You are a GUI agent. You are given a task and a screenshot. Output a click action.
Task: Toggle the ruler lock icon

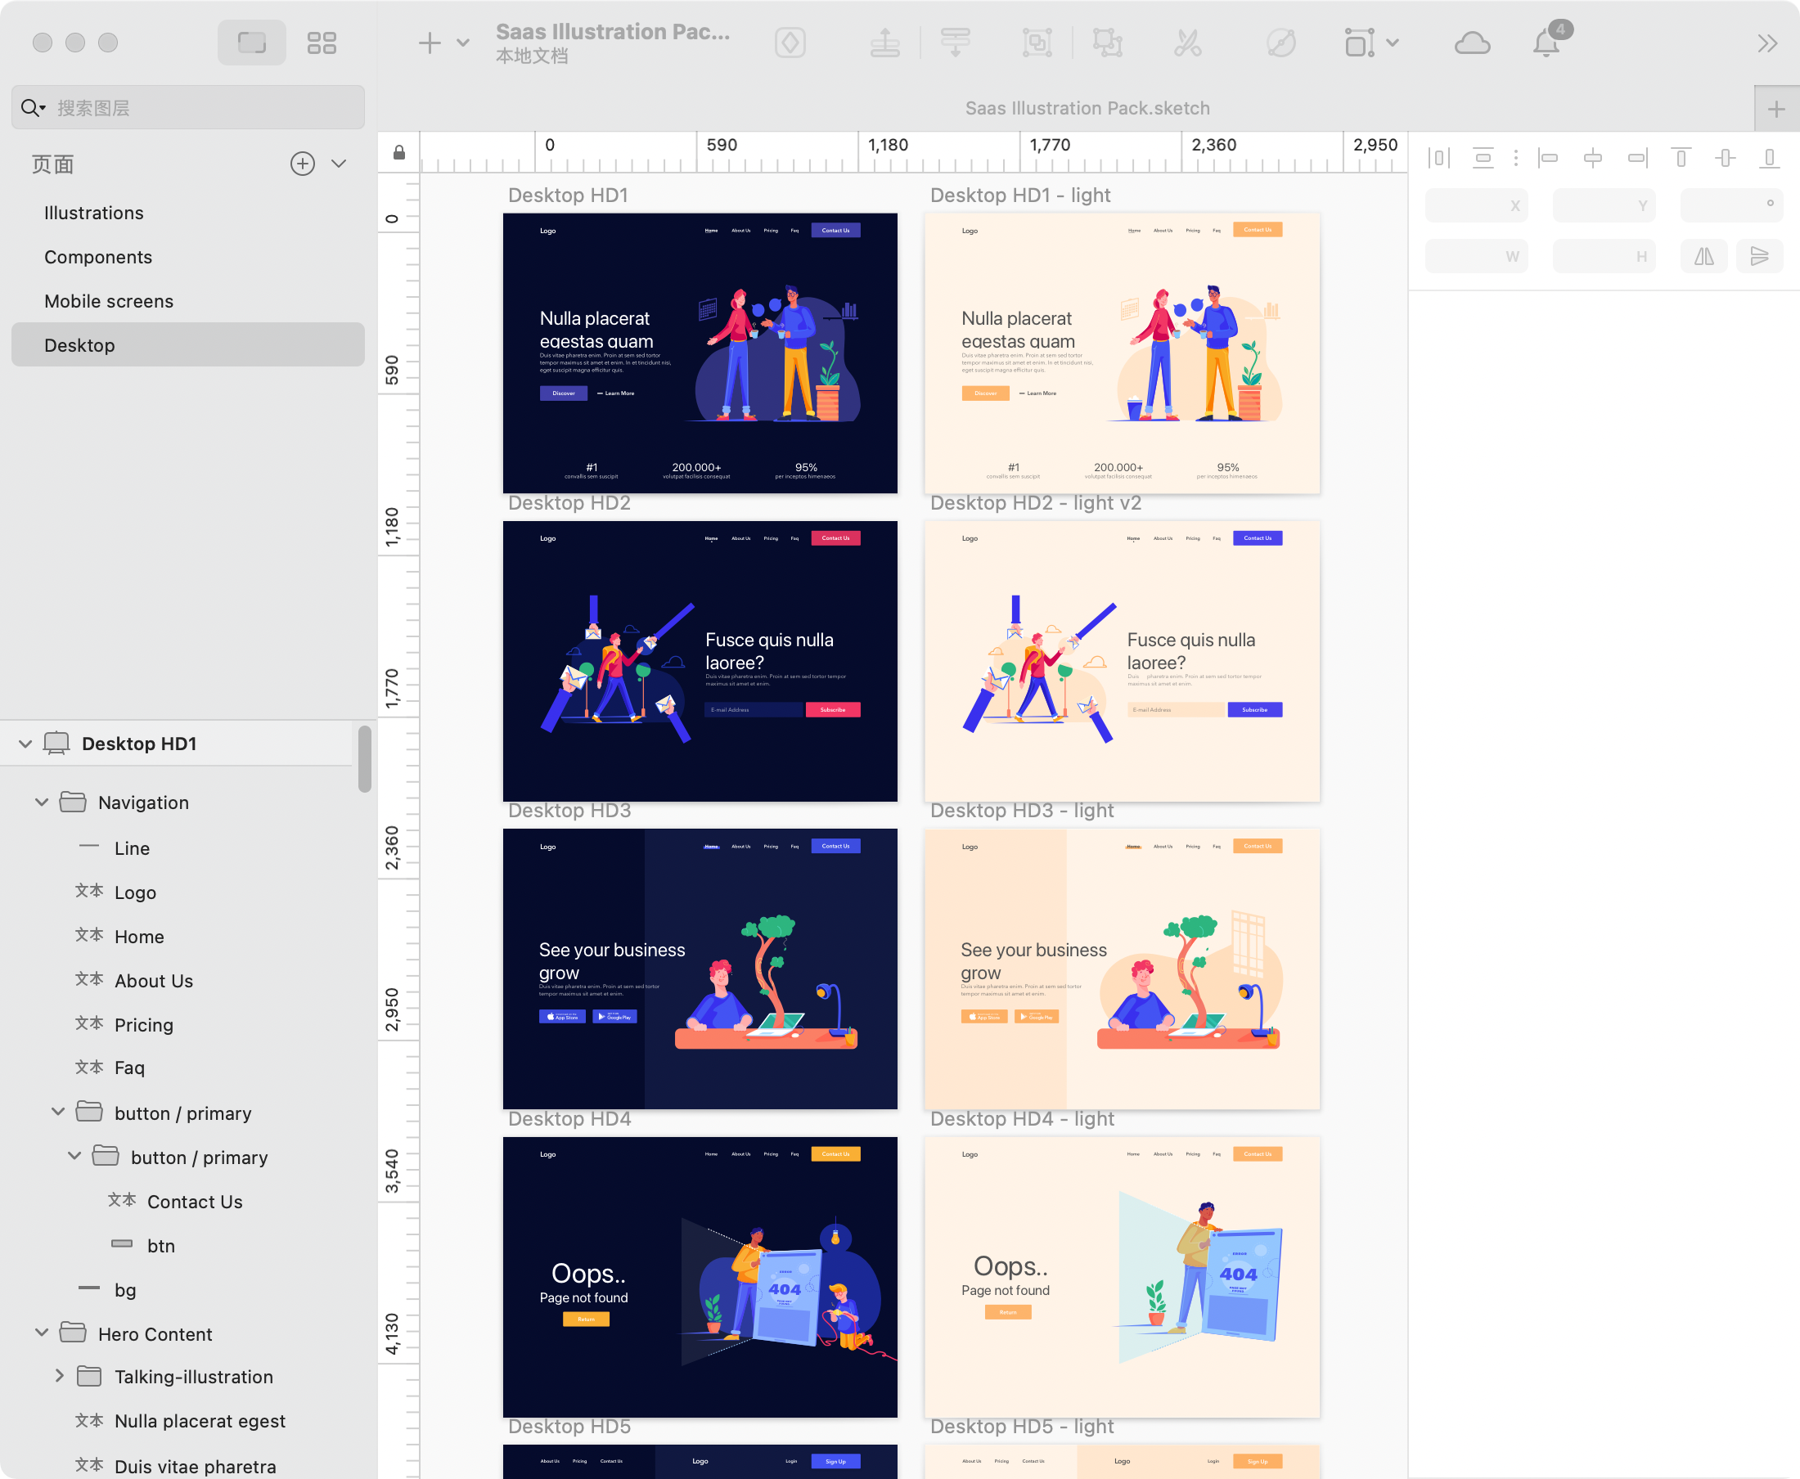click(x=399, y=152)
